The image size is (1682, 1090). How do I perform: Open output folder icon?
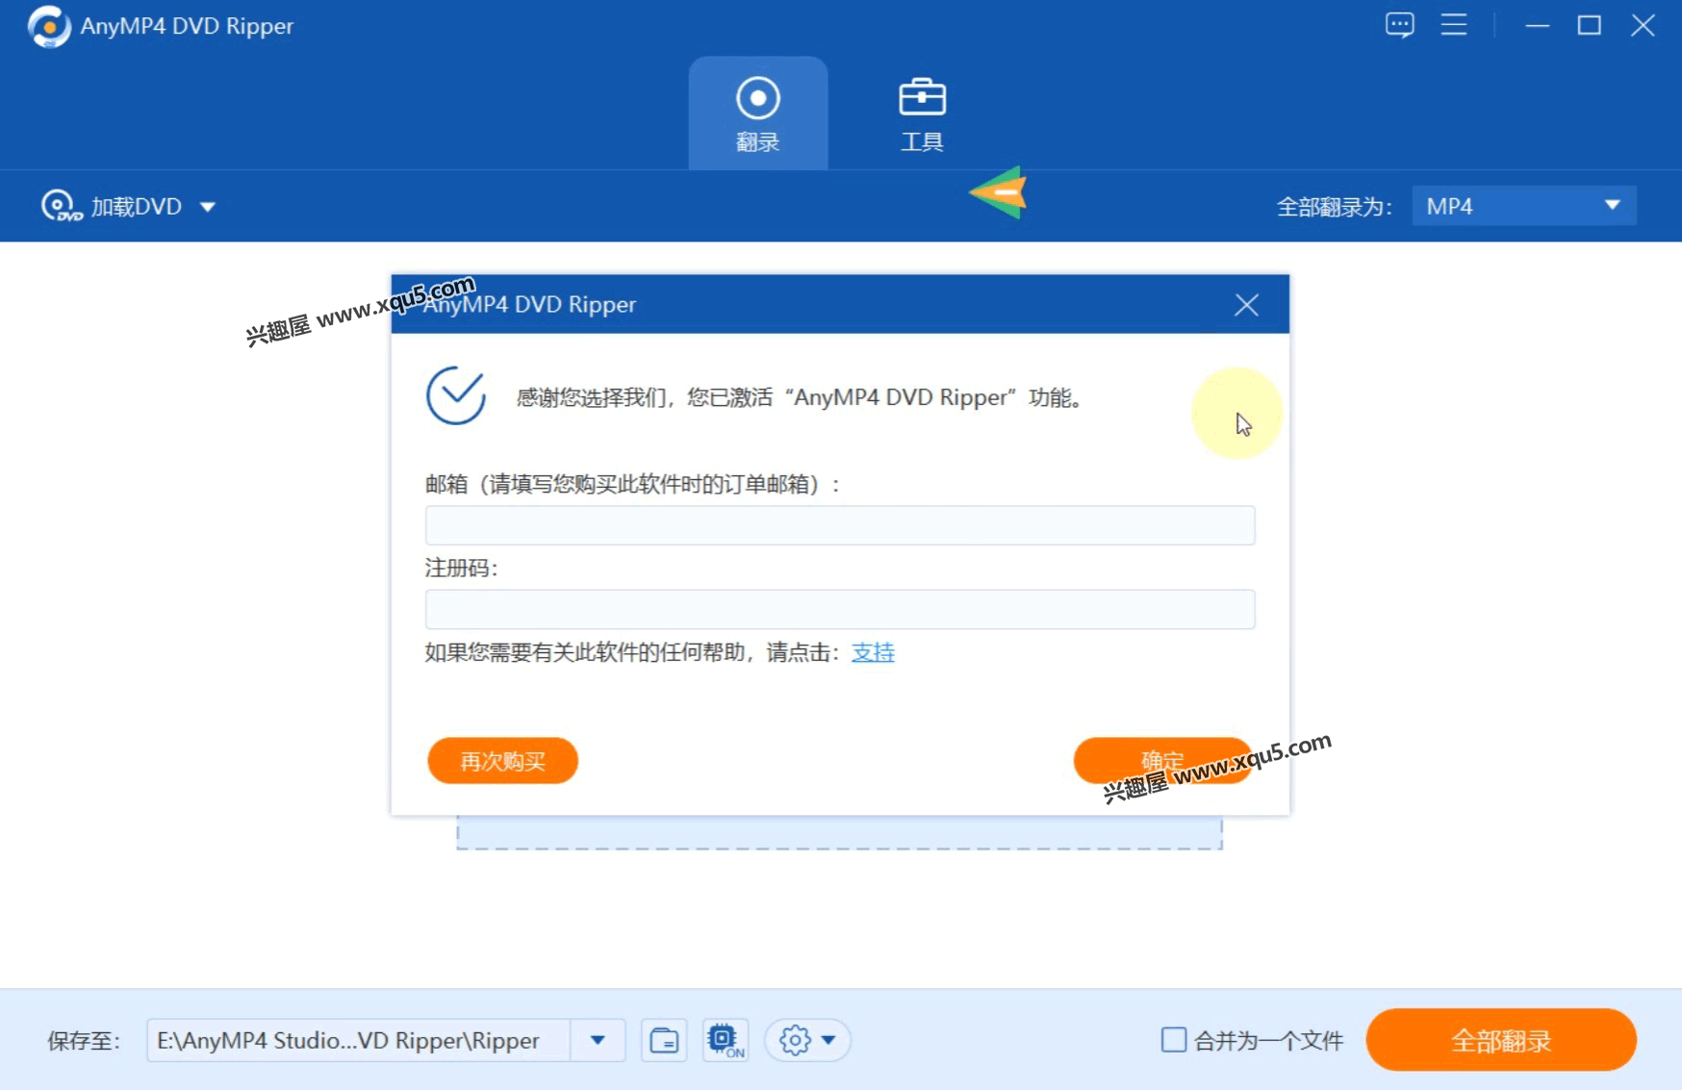pyautogui.click(x=664, y=1040)
